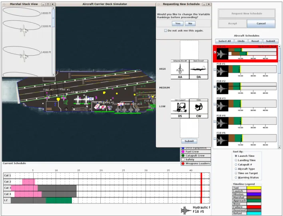Click Aircraft Schedules list scroll down arrow
Viewport: 283px width, 216px height.
(x=279, y=147)
